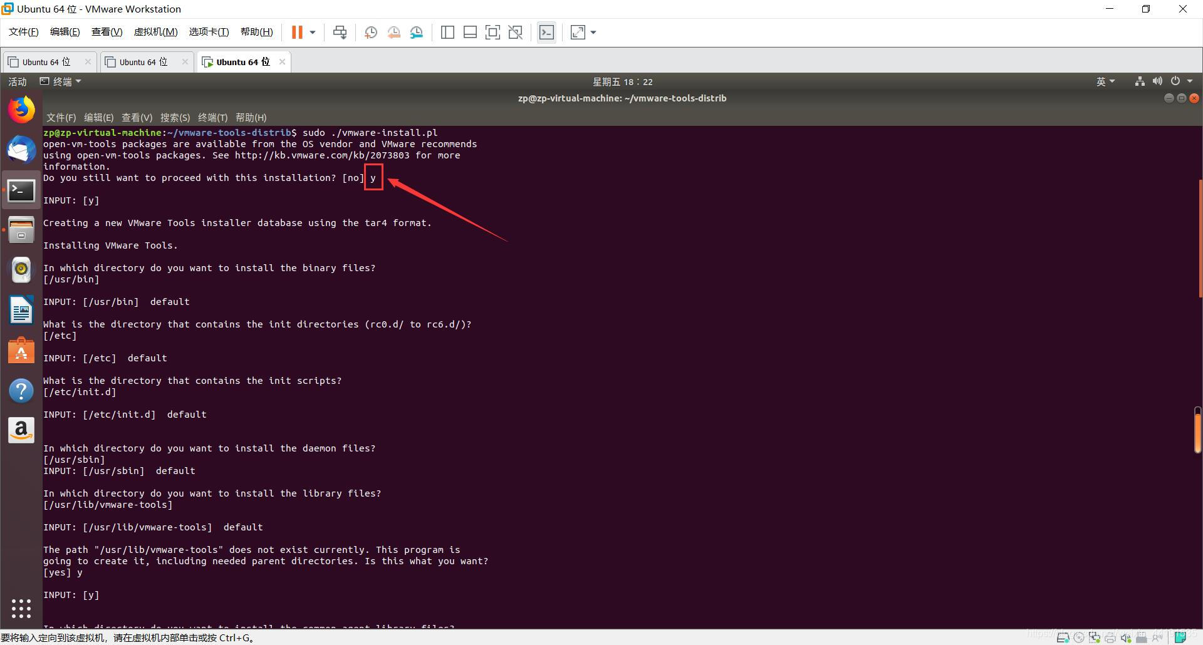Click the USB device status icon
The width and height of the screenshot is (1203, 645).
[x=1142, y=638]
